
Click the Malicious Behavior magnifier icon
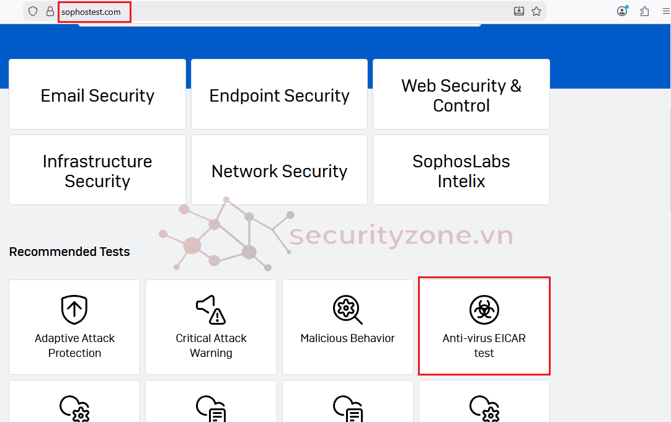[x=347, y=310]
